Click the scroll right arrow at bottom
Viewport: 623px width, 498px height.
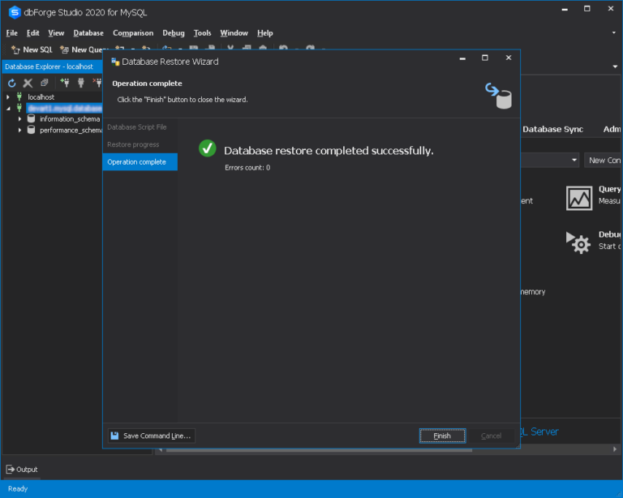[615, 449]
